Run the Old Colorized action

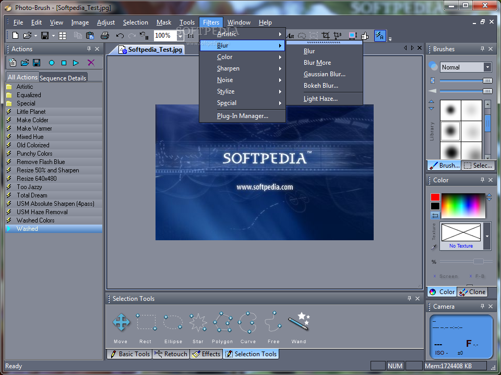(x=32, y=145)
